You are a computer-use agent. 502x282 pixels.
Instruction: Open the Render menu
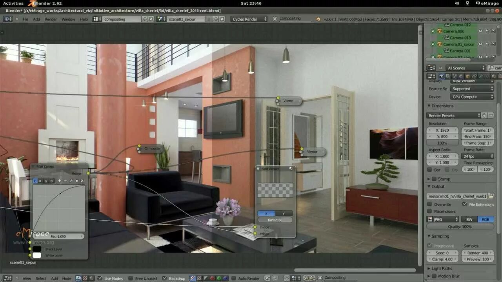pyautogui.click(x=51, y=19)
